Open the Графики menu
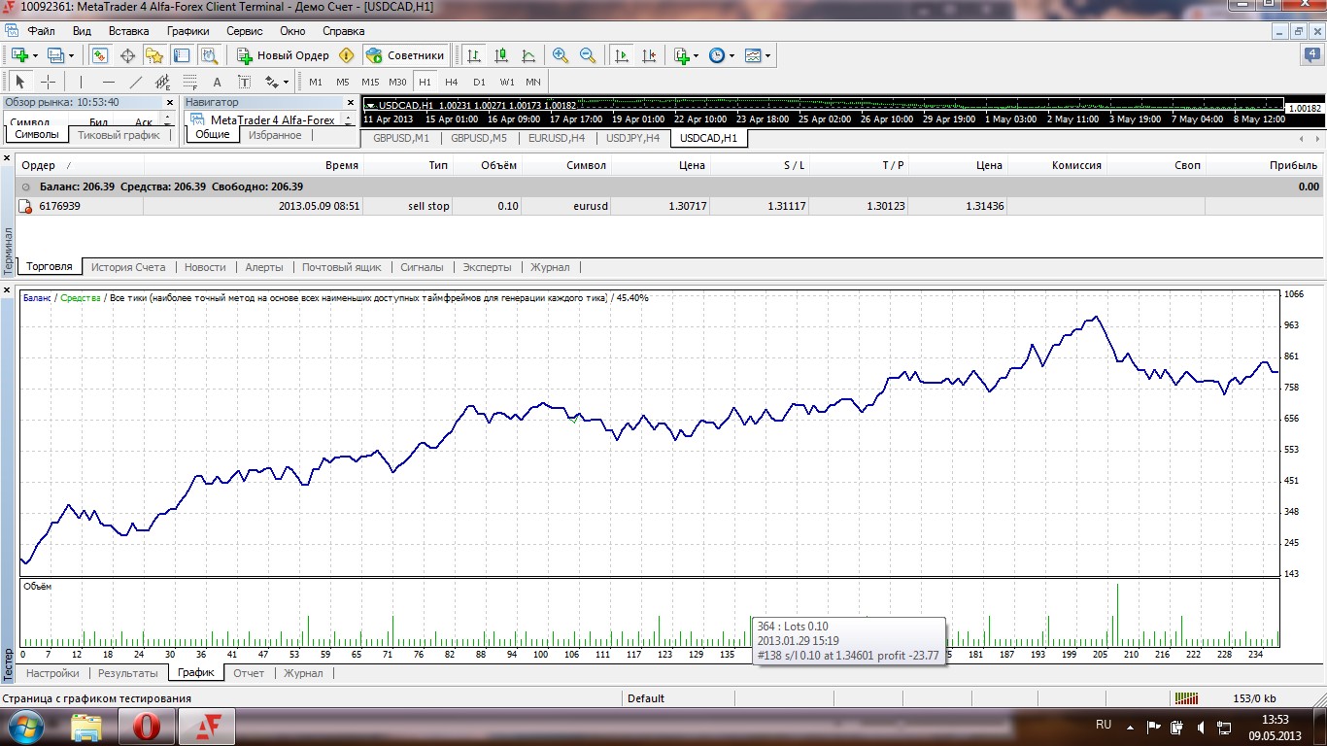 187,31
